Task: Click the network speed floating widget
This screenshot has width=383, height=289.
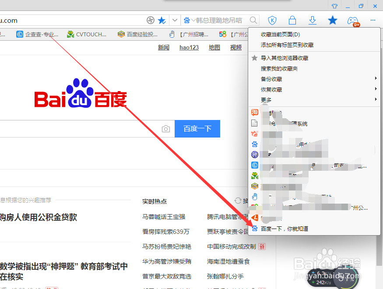Action: coord(333,278)
